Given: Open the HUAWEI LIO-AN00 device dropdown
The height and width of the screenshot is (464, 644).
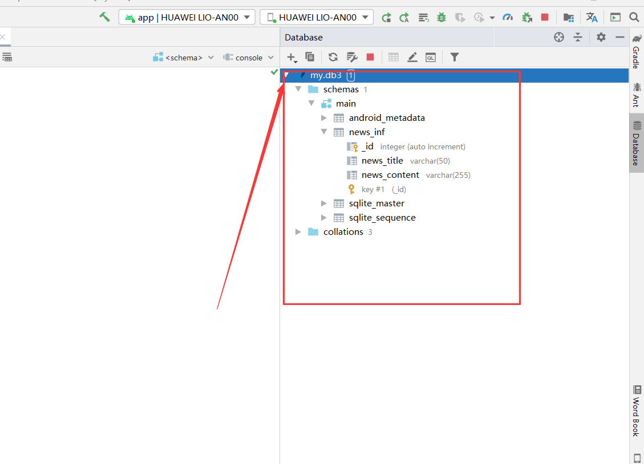Looking at the screenshot, I should tap(317, 17).
